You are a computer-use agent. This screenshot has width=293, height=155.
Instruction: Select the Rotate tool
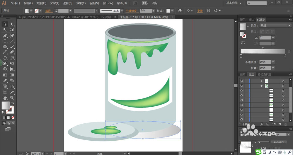[5, 58]
